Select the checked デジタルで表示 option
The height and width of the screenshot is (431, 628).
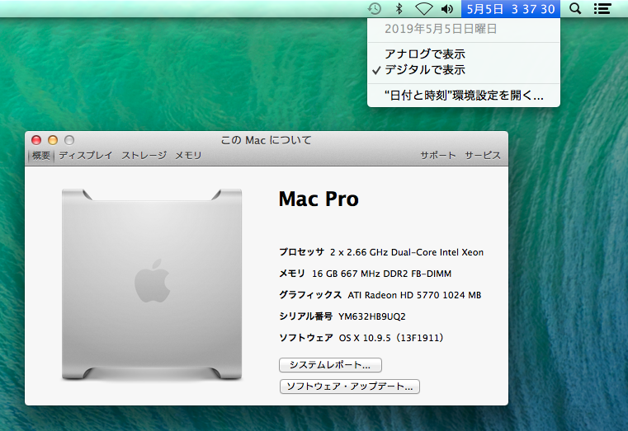(x=464, y=69)
